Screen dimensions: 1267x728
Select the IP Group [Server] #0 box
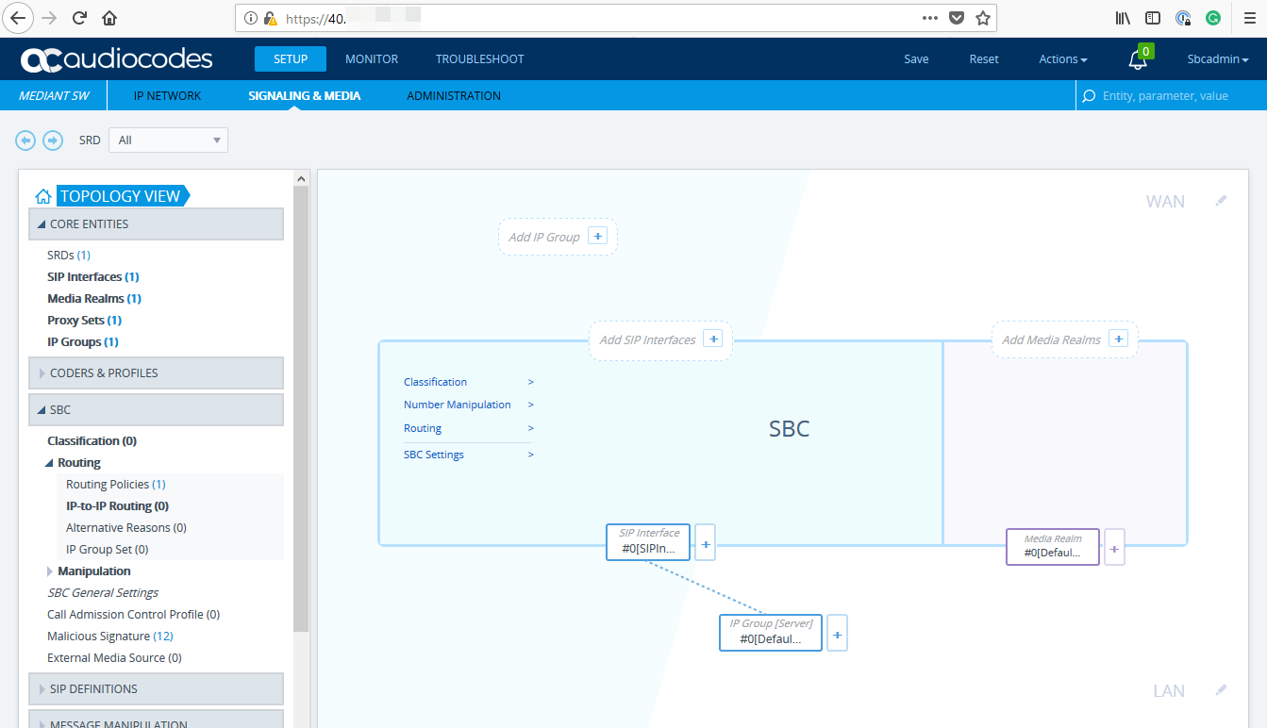(x=772, y=633)
